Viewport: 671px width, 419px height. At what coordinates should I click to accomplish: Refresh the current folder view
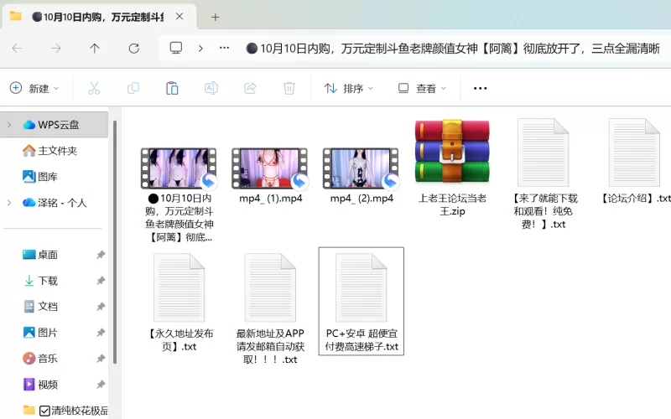coord(133,49)
